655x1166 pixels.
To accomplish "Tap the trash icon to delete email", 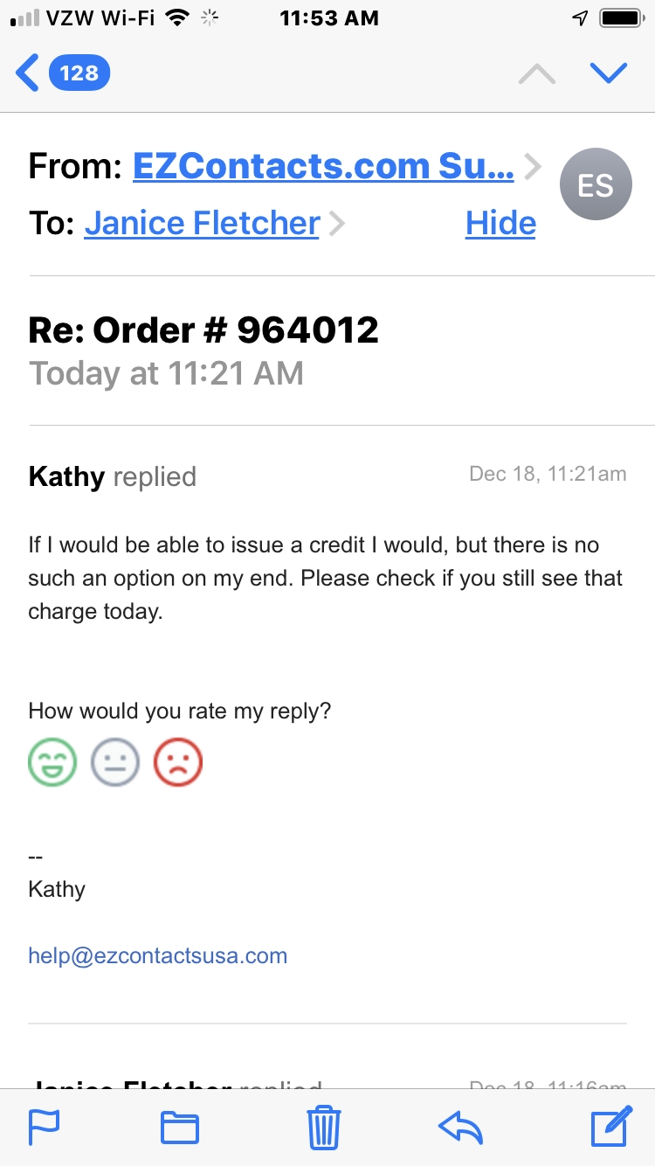I will [323, 1127].
